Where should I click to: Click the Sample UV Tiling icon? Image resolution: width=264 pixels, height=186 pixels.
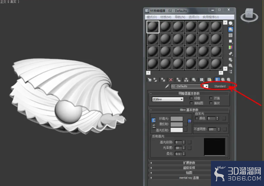[230, 41]
